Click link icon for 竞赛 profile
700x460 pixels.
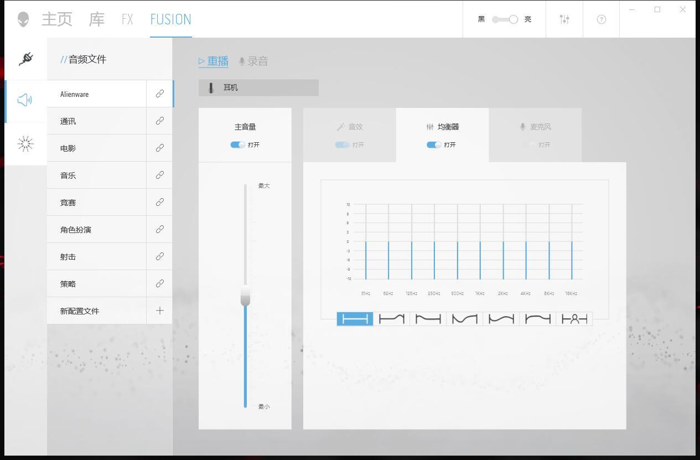pyautogui.click(x=160, y=202)
